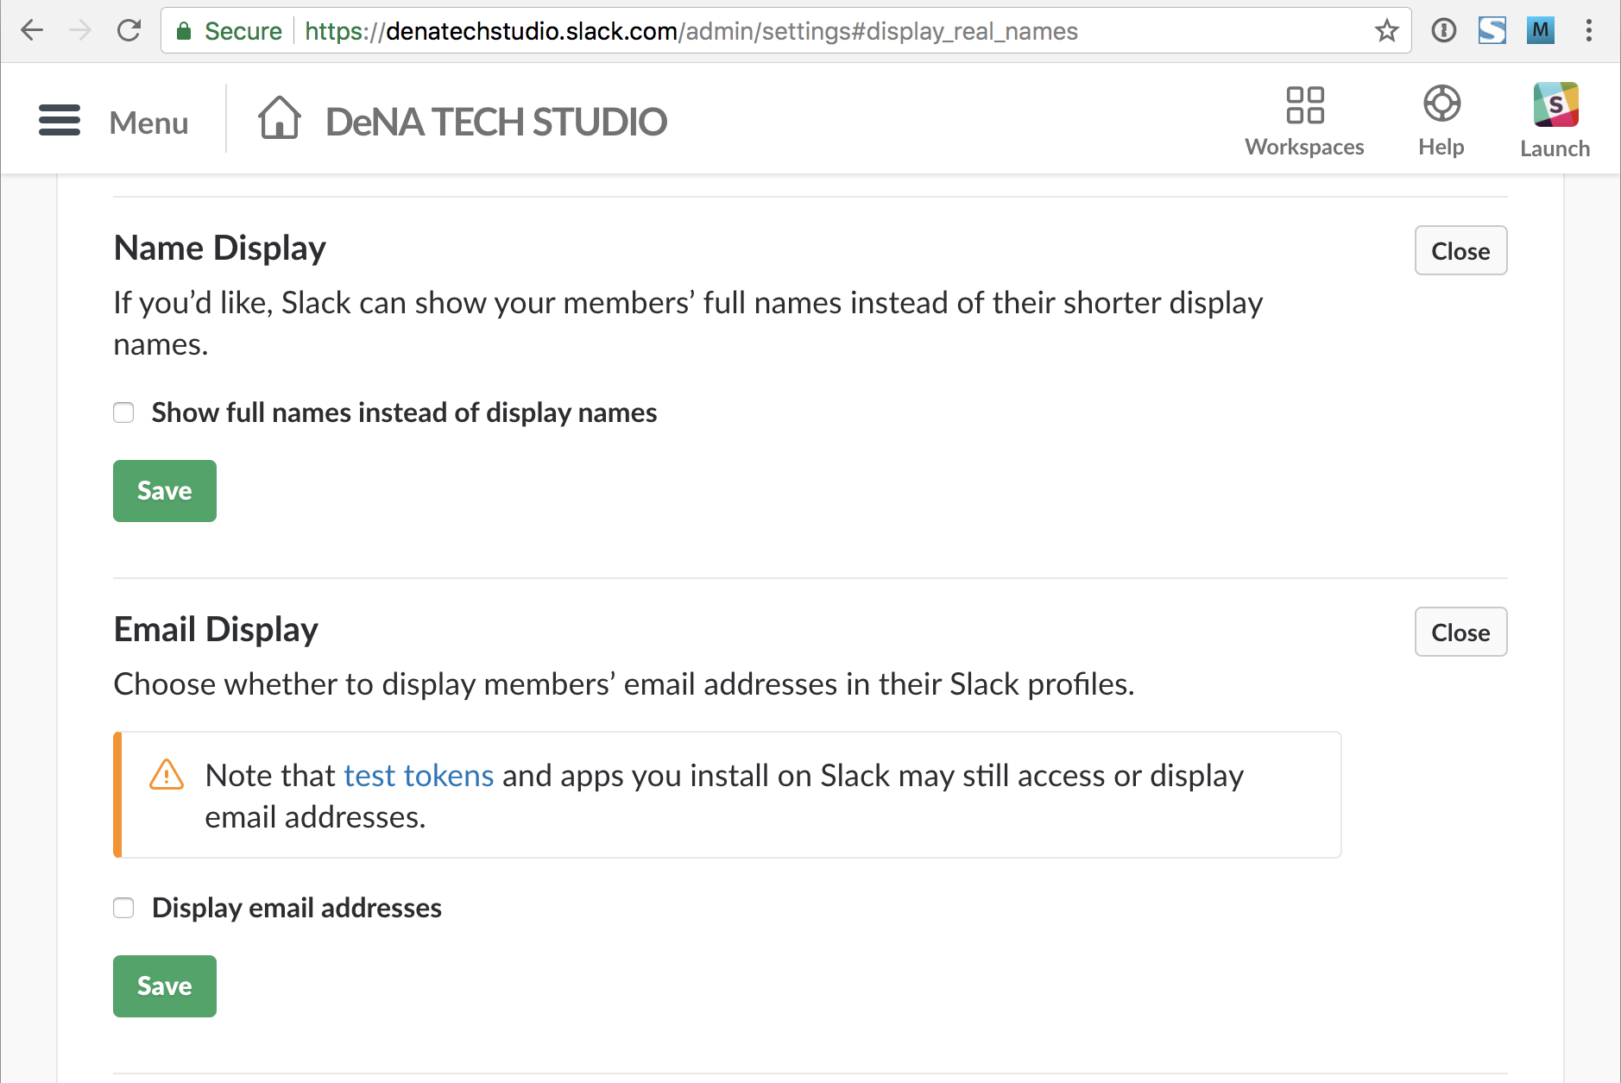Viewport: 1621px width, 1083px height.
Task: Click the 'Display email addresses' label text
Action: point(297,908)
